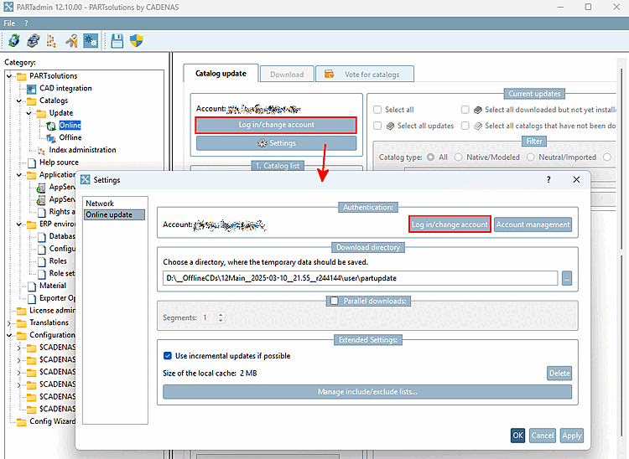Click the Translations folder icon
629x459 pixels.
(x=22, y=323)
